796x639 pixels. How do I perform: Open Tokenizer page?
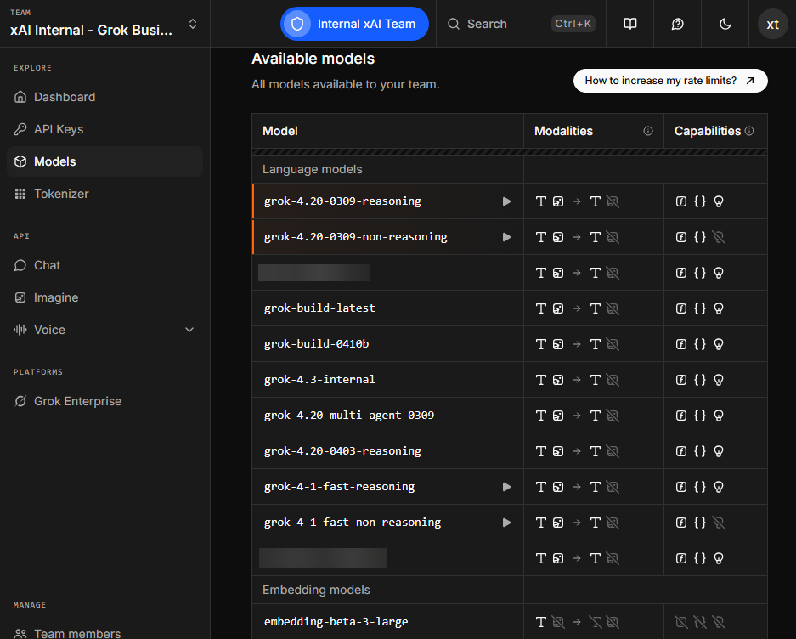click(105, 194)
